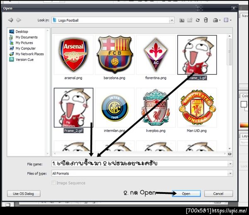Refresh the file list icon
The height and width of the screenshot is (215, 249).
[x=198, y=20]
